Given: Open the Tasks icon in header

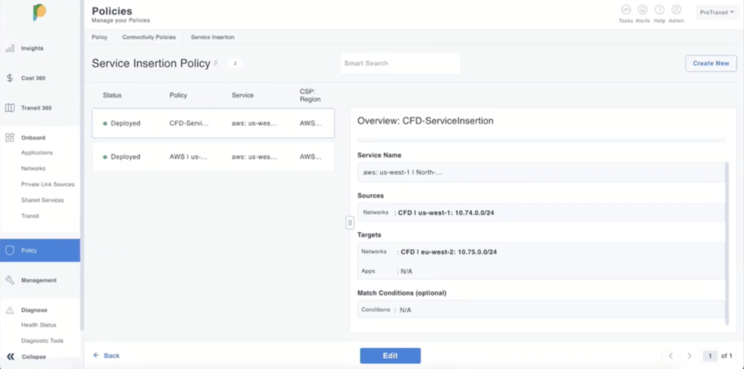Looking at the screenshot, I should [x=625, y=10].
